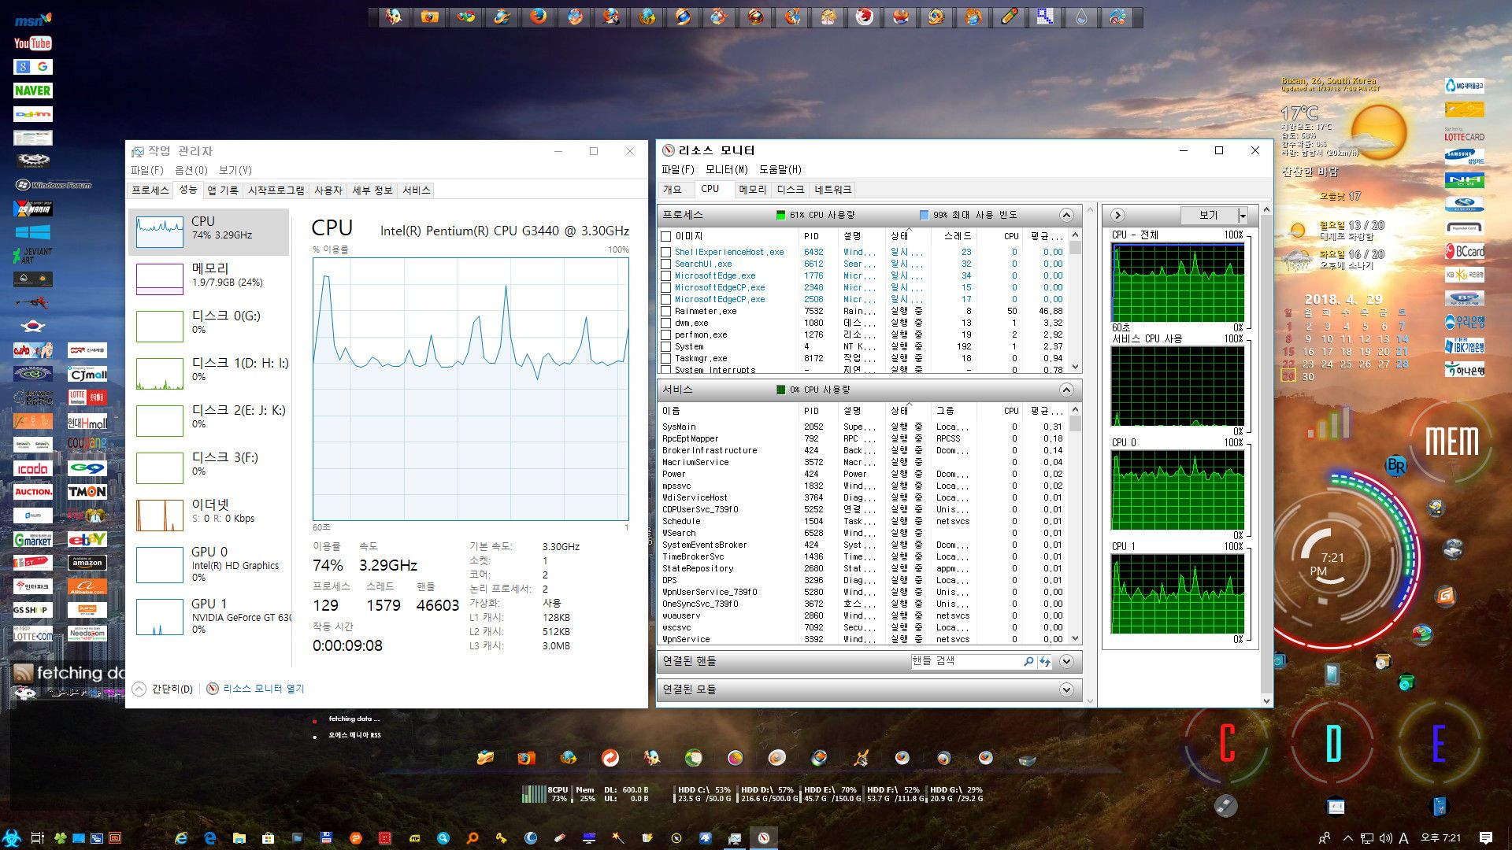Check the System process checkbox
1512x850 pixels.
click(x=666, y=347)
